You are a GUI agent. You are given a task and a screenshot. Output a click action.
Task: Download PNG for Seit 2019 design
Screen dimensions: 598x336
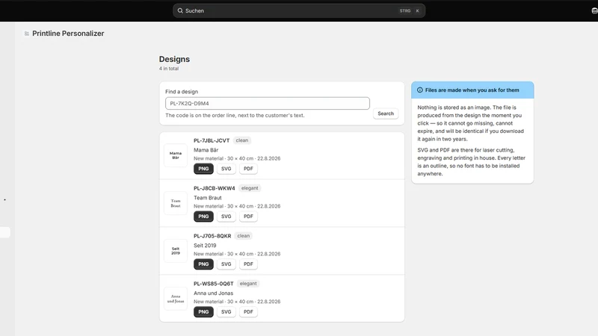pos(203,264)
